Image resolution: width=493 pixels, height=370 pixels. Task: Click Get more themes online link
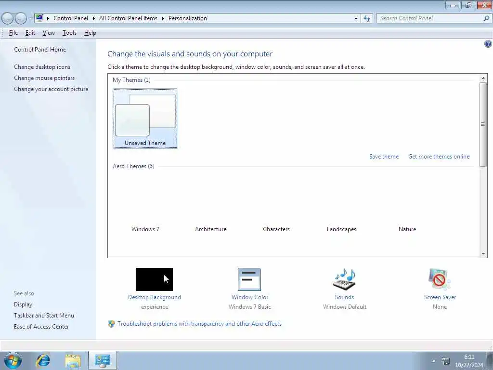pos(439,157)
